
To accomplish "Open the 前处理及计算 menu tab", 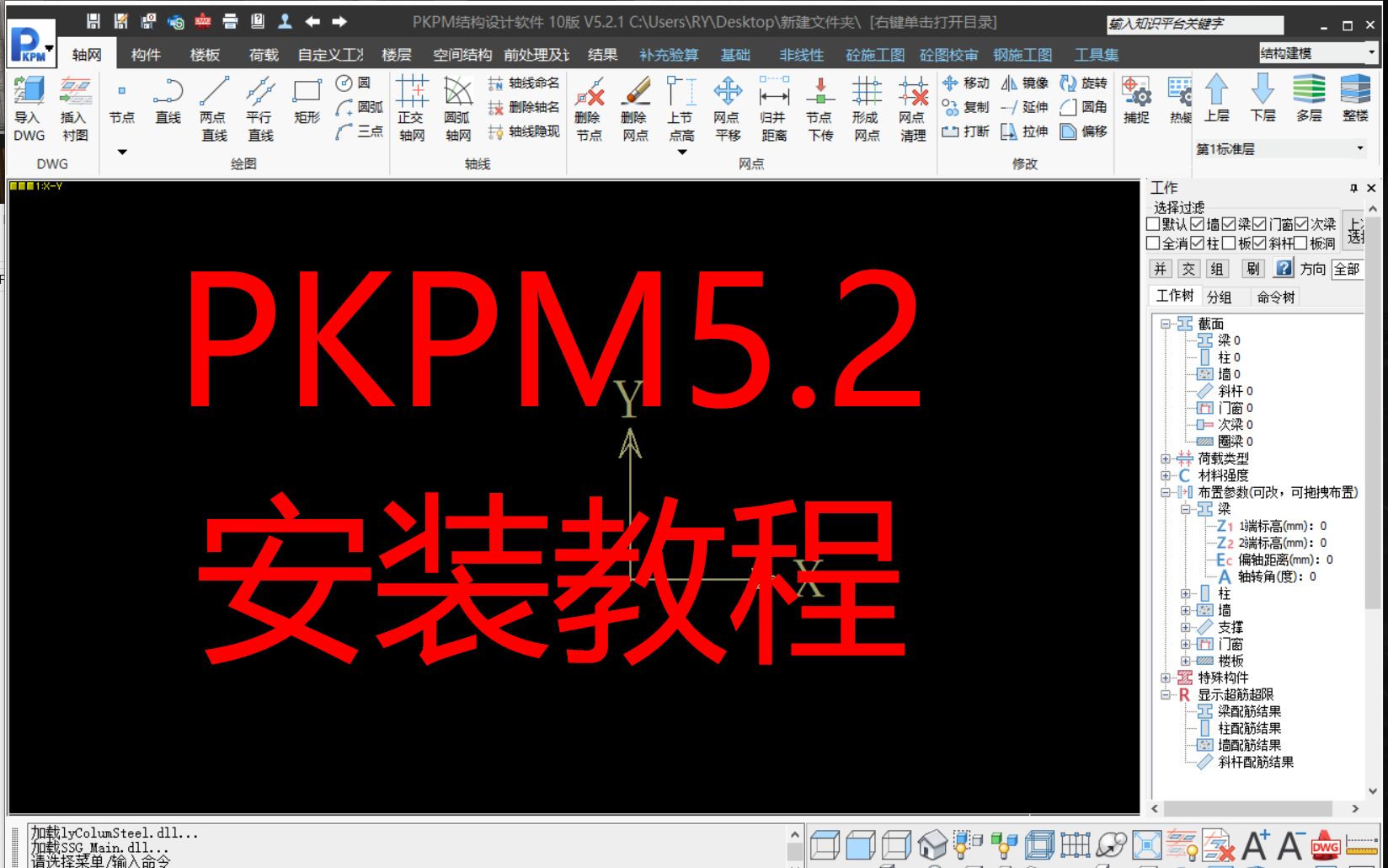I will click(536, 54).
